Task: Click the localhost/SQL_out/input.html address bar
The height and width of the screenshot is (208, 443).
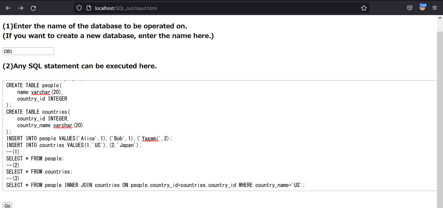Action: [221, 8]
